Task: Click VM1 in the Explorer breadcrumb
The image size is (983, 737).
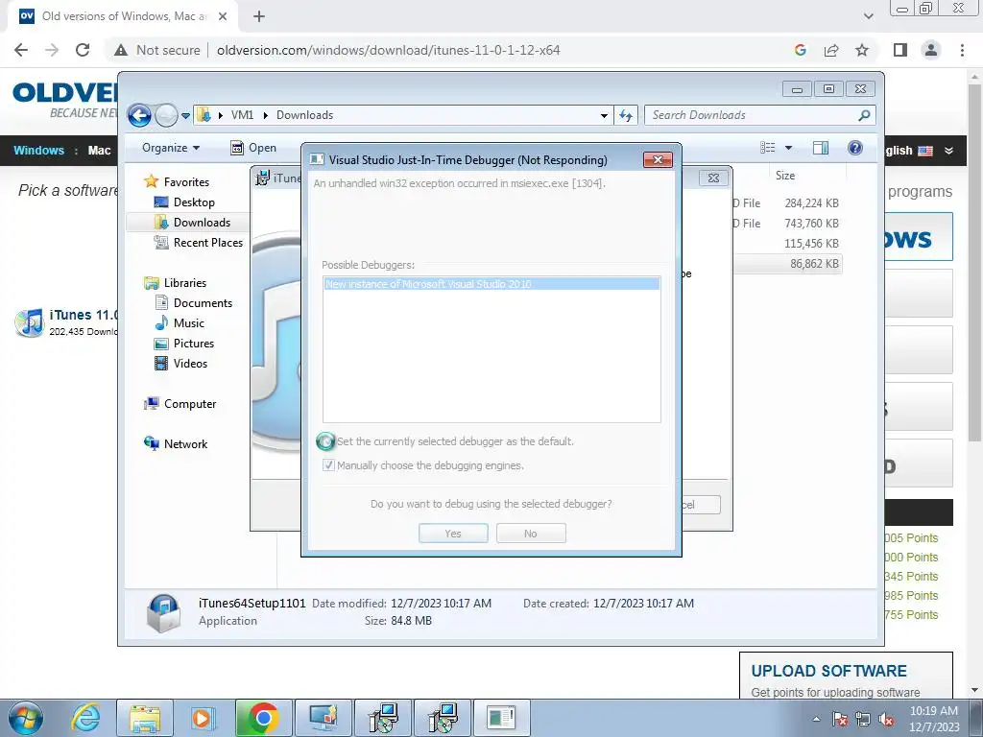Action: click(242, 115)
